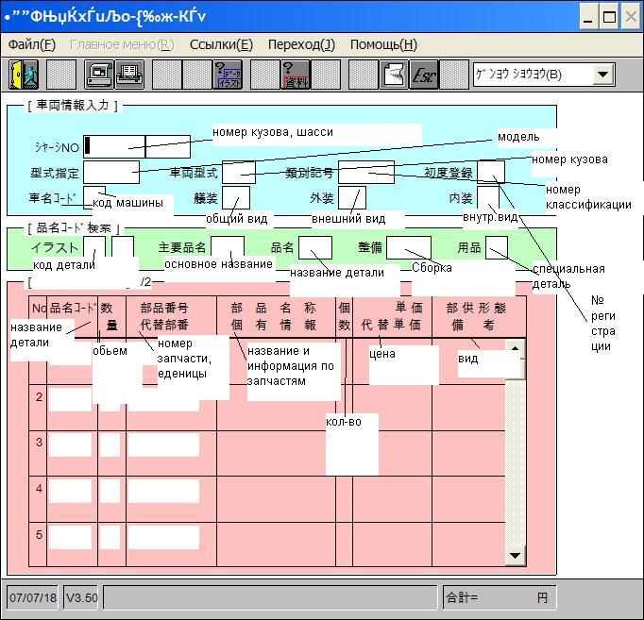Click the classification number (номер классификации) input field
The image size is (644, 620).
tap(365, 172)
